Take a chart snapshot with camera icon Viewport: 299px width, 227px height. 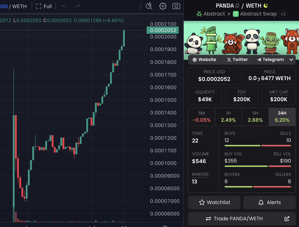(176, 6)
